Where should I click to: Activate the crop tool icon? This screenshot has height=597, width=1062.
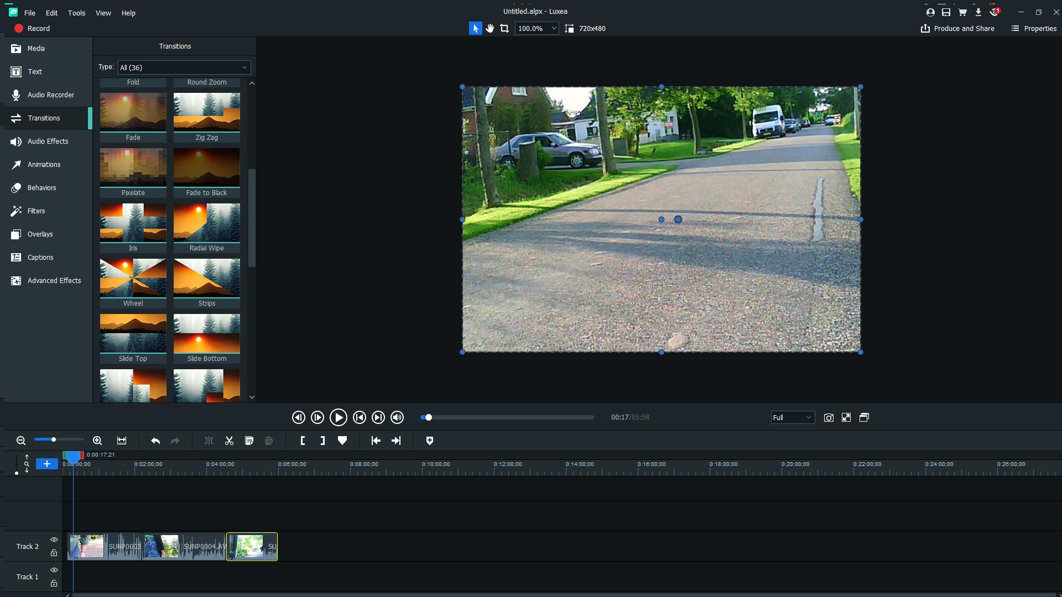(504, 28)
